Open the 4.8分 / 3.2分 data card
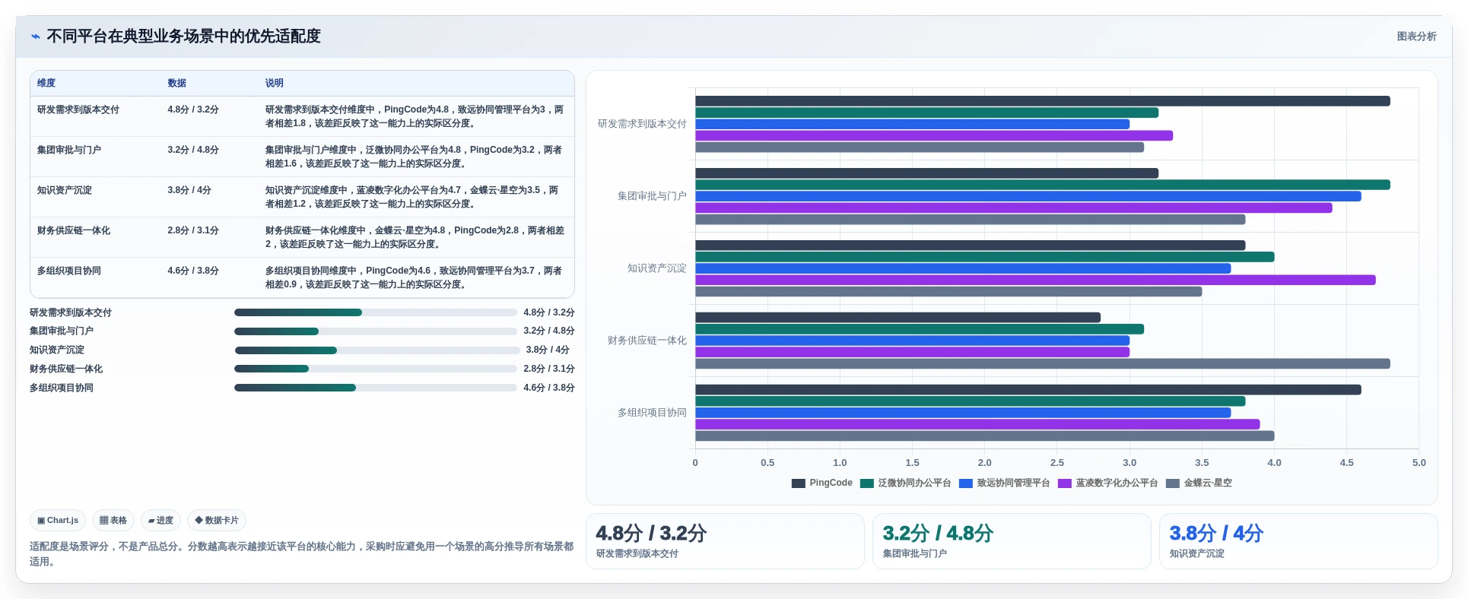 (x=725, y=541)
